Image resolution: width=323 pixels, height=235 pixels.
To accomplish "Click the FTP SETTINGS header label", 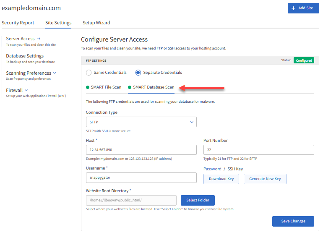I will click(96, 60).
